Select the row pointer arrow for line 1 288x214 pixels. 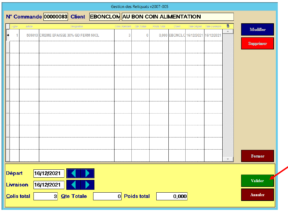[8, 35]
